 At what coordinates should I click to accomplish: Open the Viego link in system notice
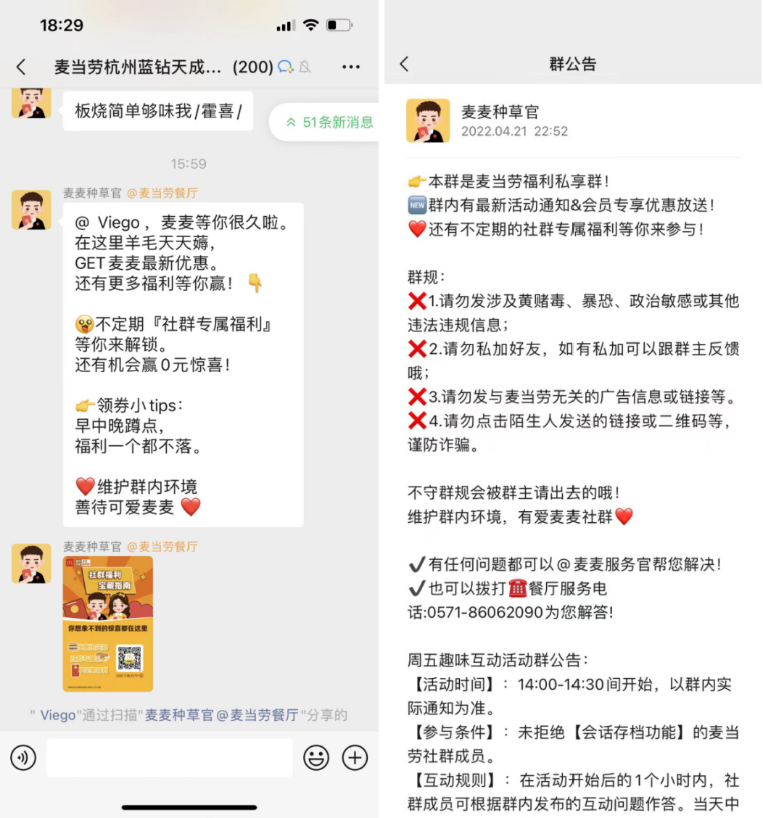click(57, 715)
